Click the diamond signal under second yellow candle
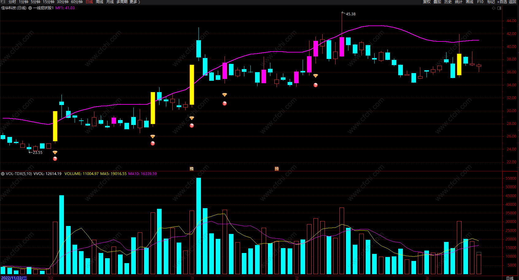 (x=153, y=137)
